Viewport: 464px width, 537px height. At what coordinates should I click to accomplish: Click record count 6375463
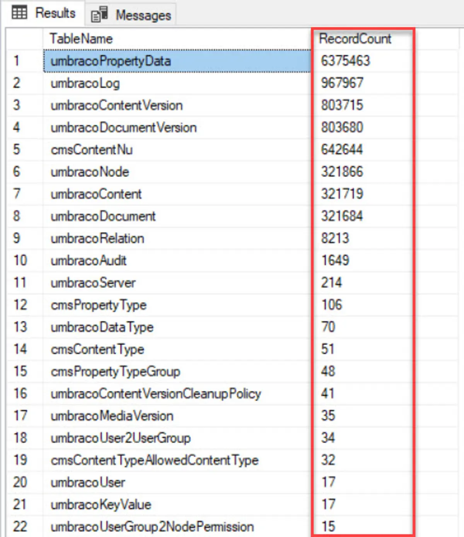pos(345,61)
